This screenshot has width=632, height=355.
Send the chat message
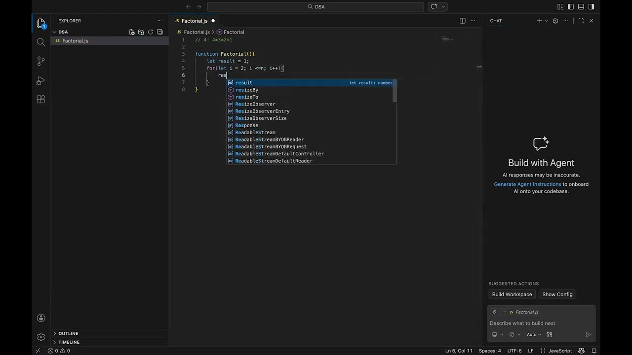coord(588,334)
